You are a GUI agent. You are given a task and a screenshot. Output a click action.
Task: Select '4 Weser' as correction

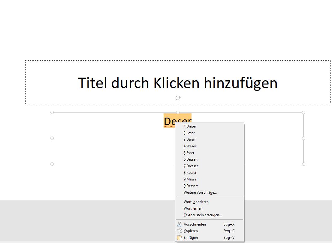(189, 146)
